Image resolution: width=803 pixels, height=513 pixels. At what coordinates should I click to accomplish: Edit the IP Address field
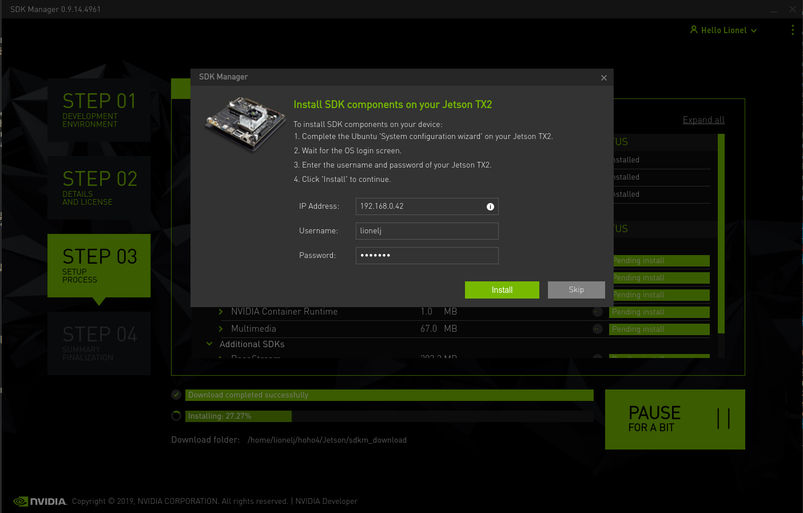pyautogui.click(x=427, y=206)
